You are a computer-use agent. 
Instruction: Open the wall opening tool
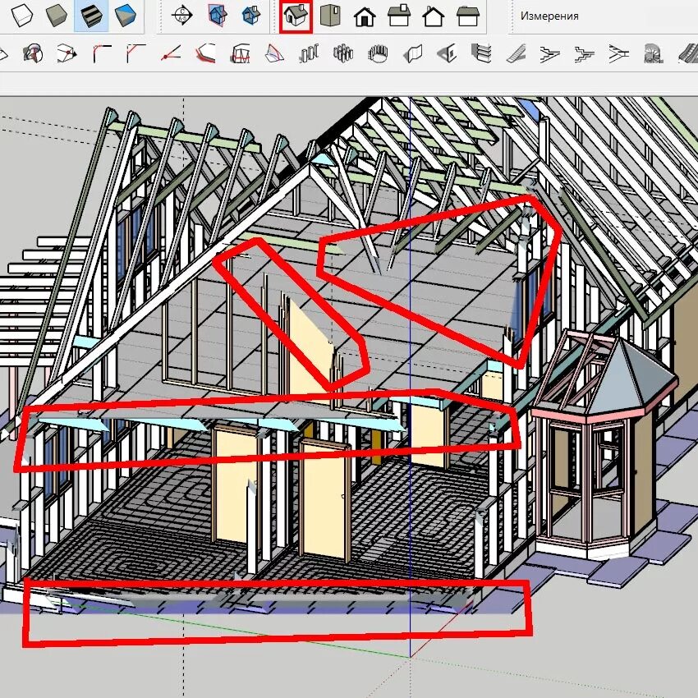click(x=447, y=54)
